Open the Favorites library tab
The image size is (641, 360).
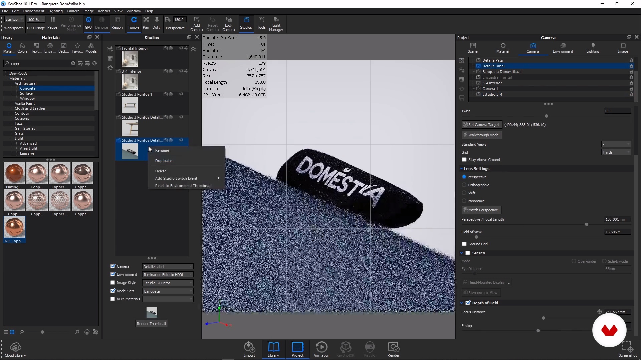pos(77,48)
